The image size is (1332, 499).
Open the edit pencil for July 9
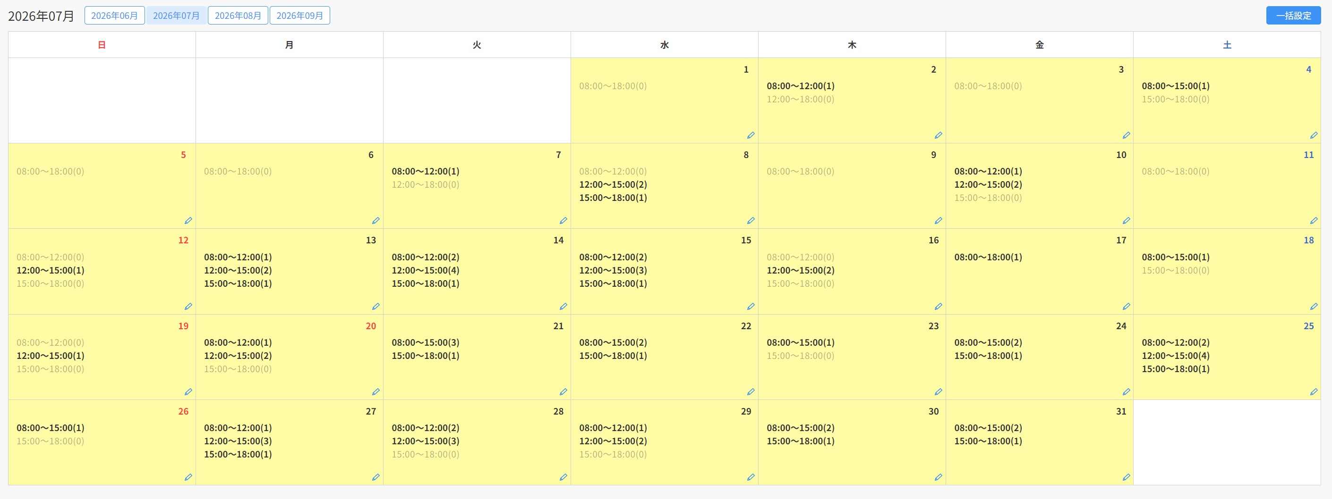coord(939,221)
